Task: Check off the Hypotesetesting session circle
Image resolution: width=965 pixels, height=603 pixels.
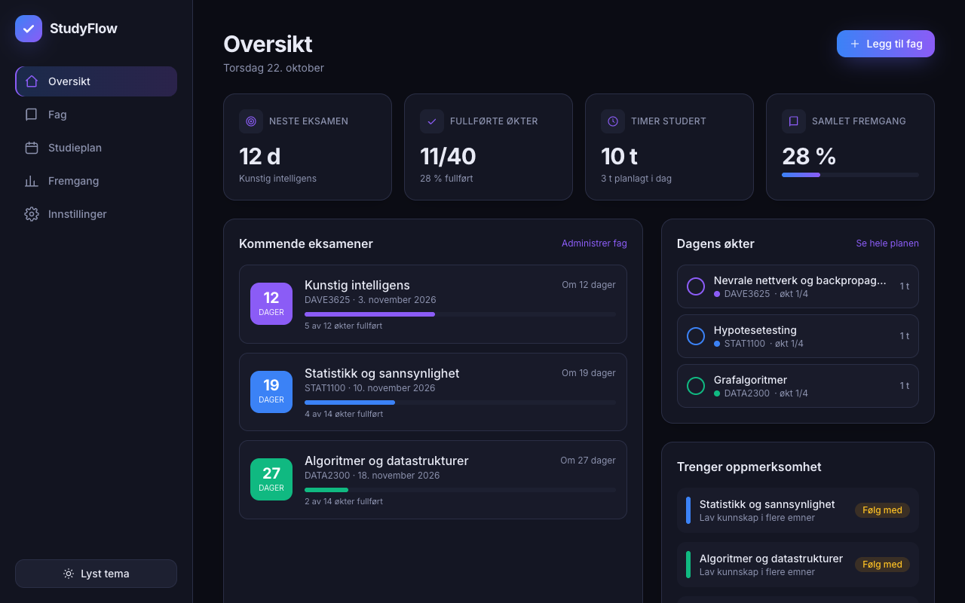Action: click(x=696, y=336)
